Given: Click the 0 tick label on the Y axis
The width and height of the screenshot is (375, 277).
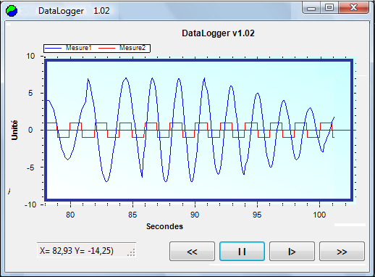Looking at the screenshot, I should tap(30, 130).
